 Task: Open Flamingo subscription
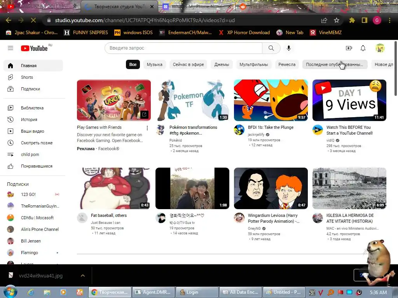pyautogui.click(x=33, y=253)
